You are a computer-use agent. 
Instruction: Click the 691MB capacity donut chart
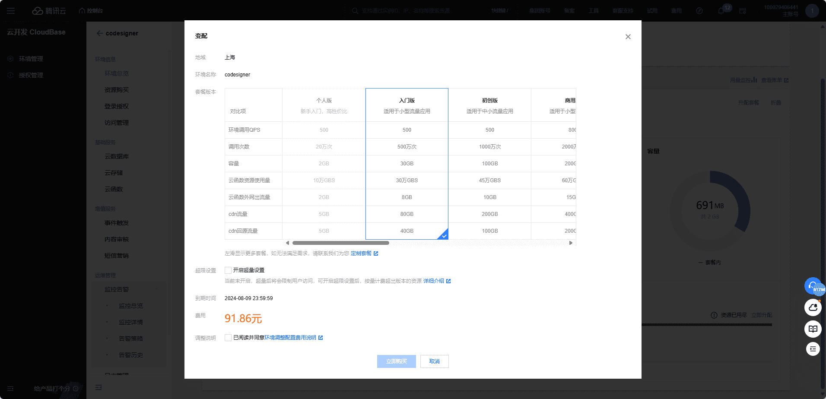(710, 211)
